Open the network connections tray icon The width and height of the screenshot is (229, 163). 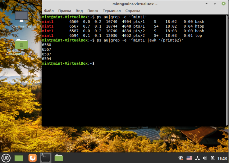(x=198, y=158)
